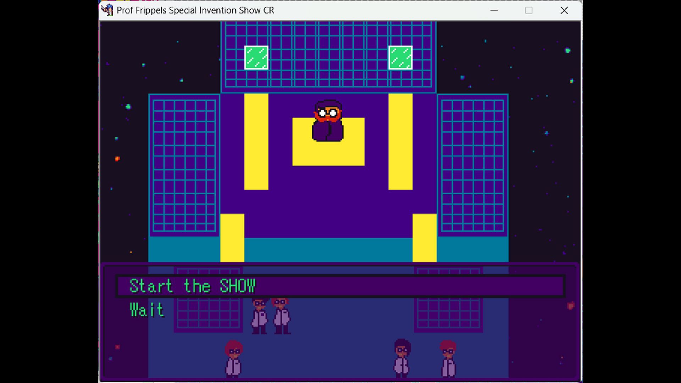681x383 pixels.
Task: Click the tall left yellow pillar
Action: 256,142
